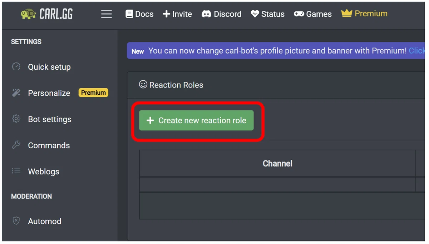Open the Status page link

coord(267,14)
